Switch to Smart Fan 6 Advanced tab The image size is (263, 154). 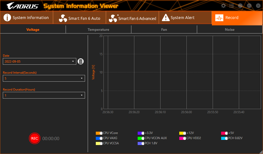tap(133, 18)
